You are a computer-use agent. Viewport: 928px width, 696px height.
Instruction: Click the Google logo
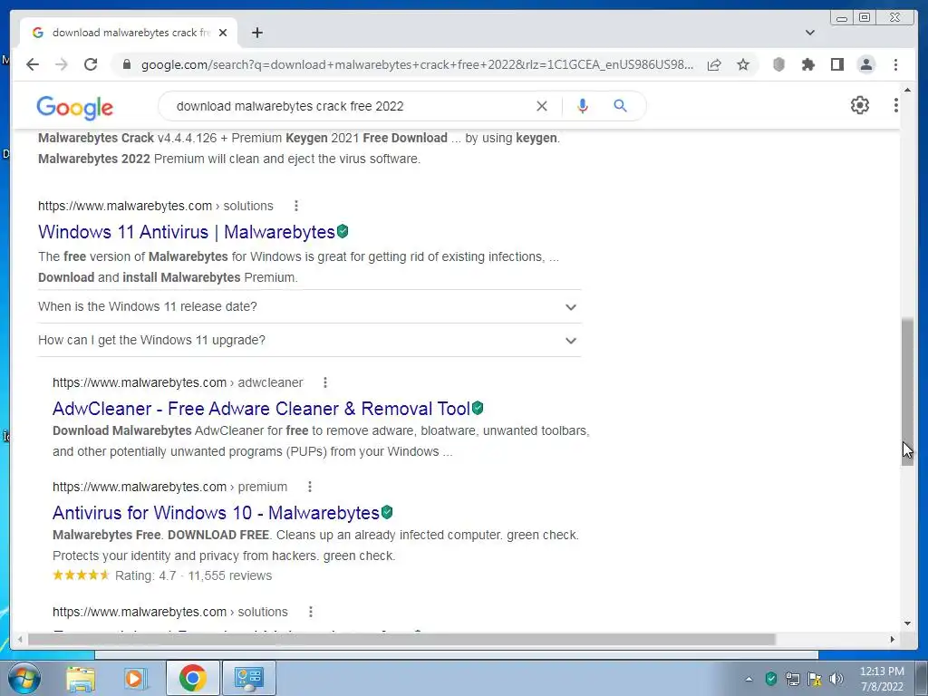point(74,107)
